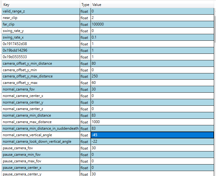Screen dimensions: 216x176
Task: Select the pause_camera_center_y key
Action: click(x=41, y=174)
